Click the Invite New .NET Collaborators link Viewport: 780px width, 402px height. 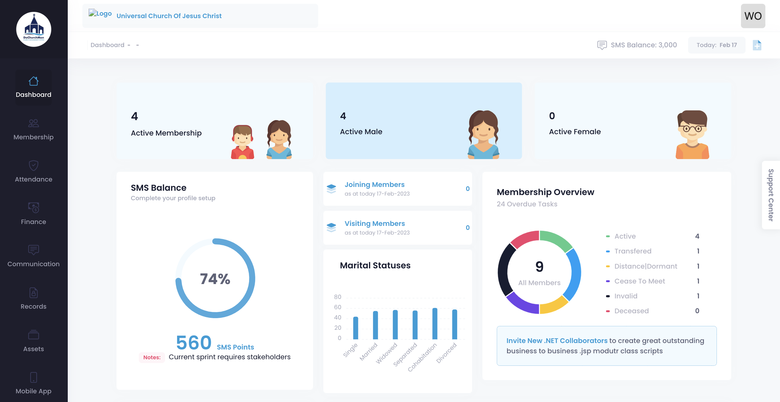click(x=557, y=341)
